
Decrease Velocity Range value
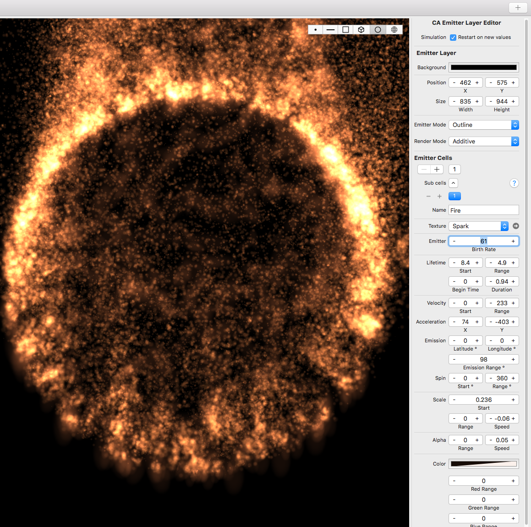(x=491, y=303)
